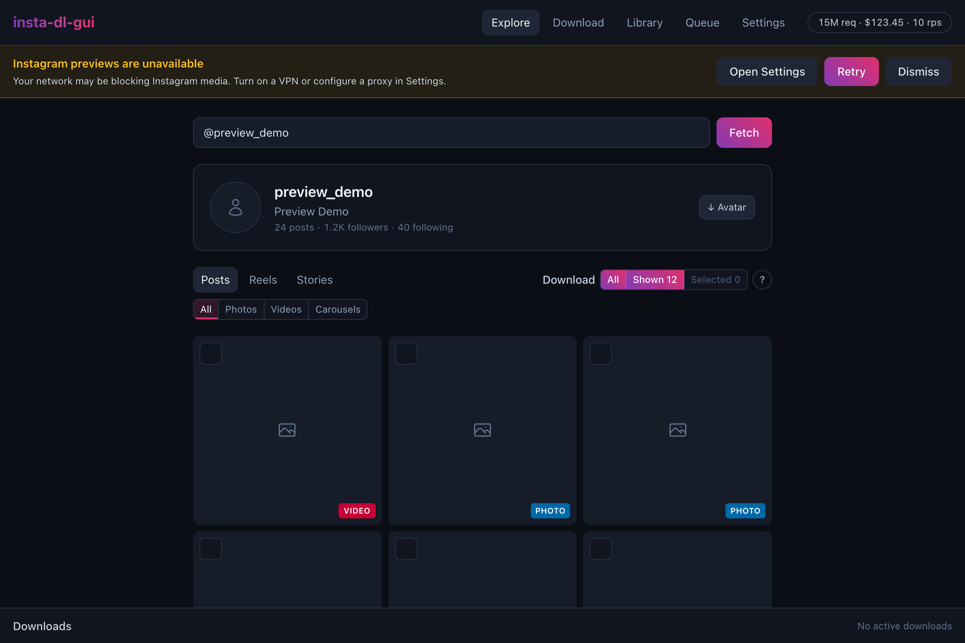Image resolution: width=965 pixels, height=643 pixels.
Task: Click the preview_demo profile name
Action: pos(323,192)
